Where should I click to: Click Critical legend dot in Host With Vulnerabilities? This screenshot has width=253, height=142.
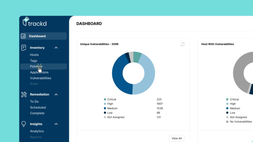227,99
